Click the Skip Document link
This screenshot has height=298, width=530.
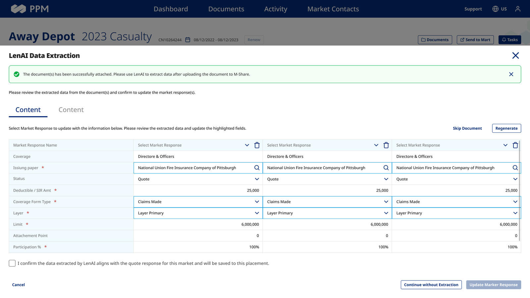(x=467, y=128)
